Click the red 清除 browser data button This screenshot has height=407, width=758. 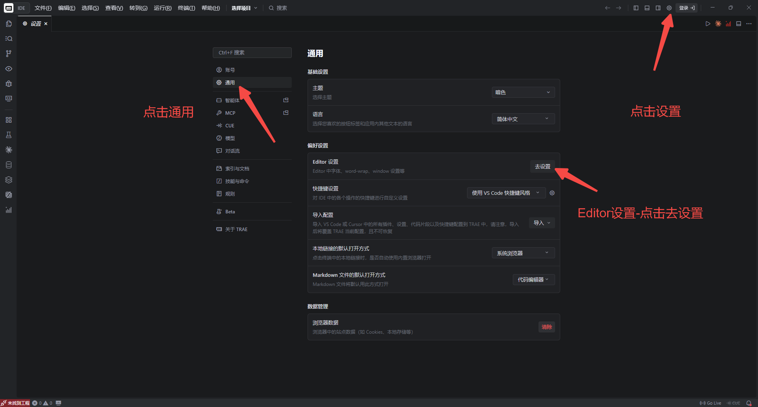[547, 327]
